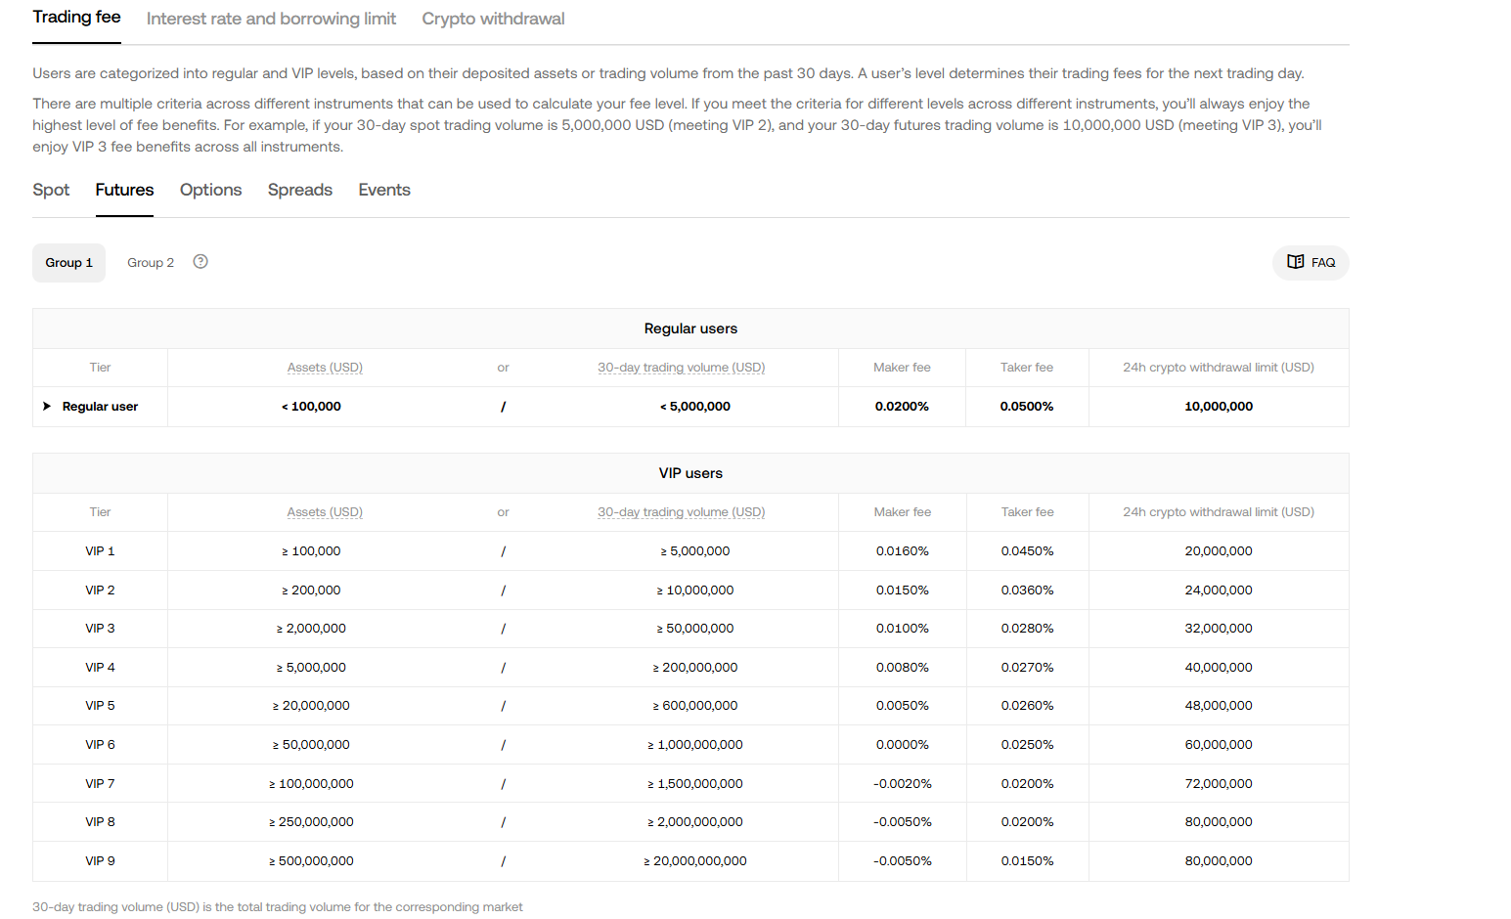The width and height of the screenshot is (1511, 919).
Task: Click the 48,000,000 withdrawal limit value
Action: (1219, 706)
